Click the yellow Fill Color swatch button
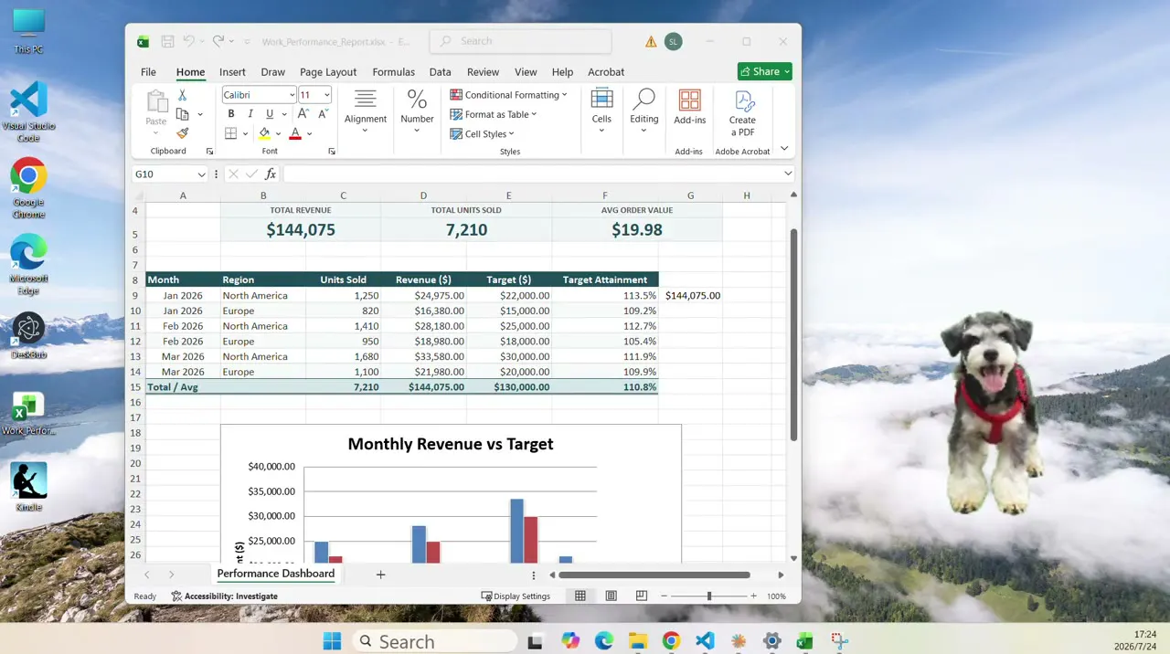 pyautogui.click(x=264, y=133)
